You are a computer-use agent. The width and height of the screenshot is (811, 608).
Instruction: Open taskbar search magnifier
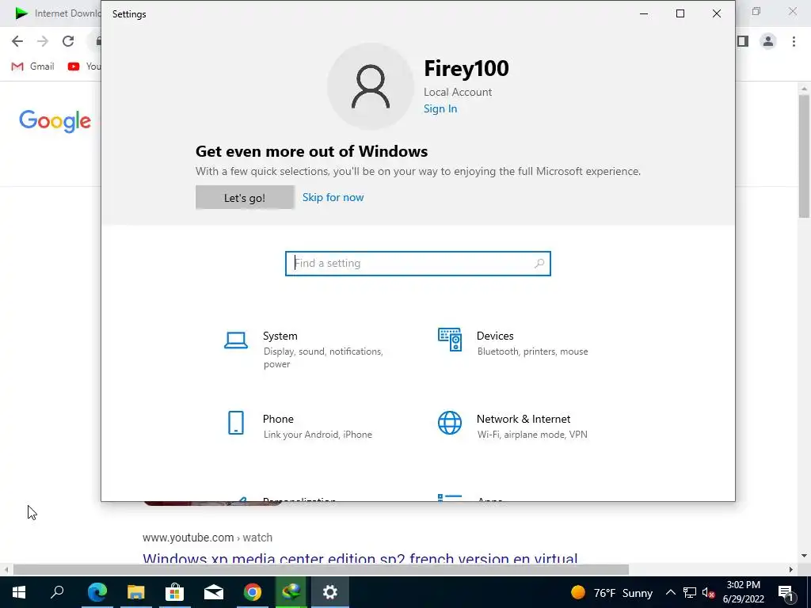pos(57,592)
